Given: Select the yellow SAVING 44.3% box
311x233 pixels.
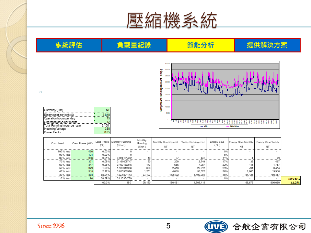Looking at the screenshot, I should pos(291,181).
